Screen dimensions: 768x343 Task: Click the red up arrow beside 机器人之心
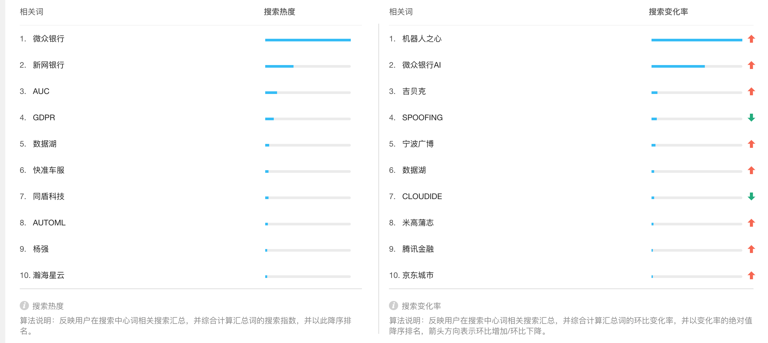click(751, 39)
